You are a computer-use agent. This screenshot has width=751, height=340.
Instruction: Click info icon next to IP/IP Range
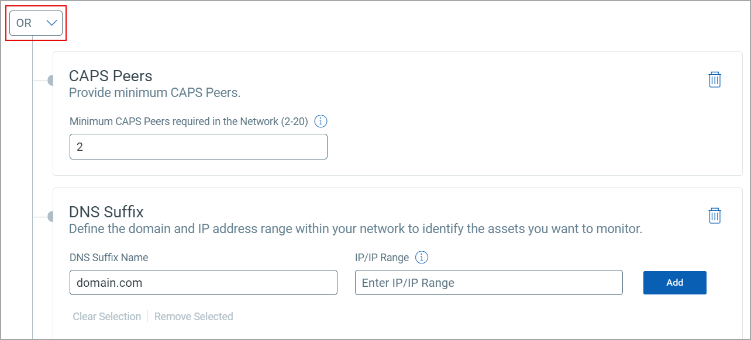tap(421, 258)
